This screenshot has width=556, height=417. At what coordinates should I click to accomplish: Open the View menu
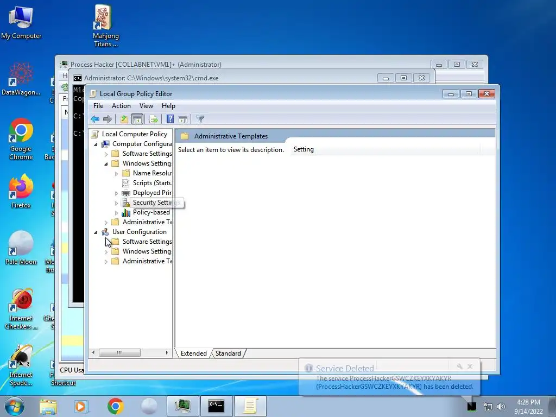pos(146,106)
